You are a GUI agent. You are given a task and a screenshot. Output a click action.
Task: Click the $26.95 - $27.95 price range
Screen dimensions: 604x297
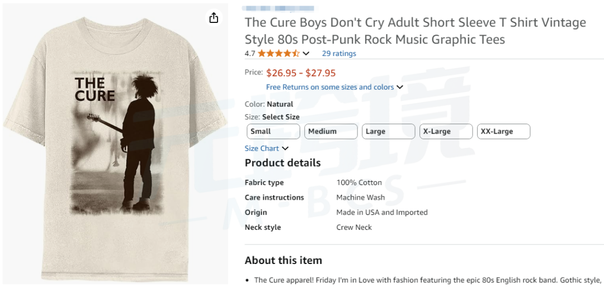pyautogui.click(x=301, y=73)
